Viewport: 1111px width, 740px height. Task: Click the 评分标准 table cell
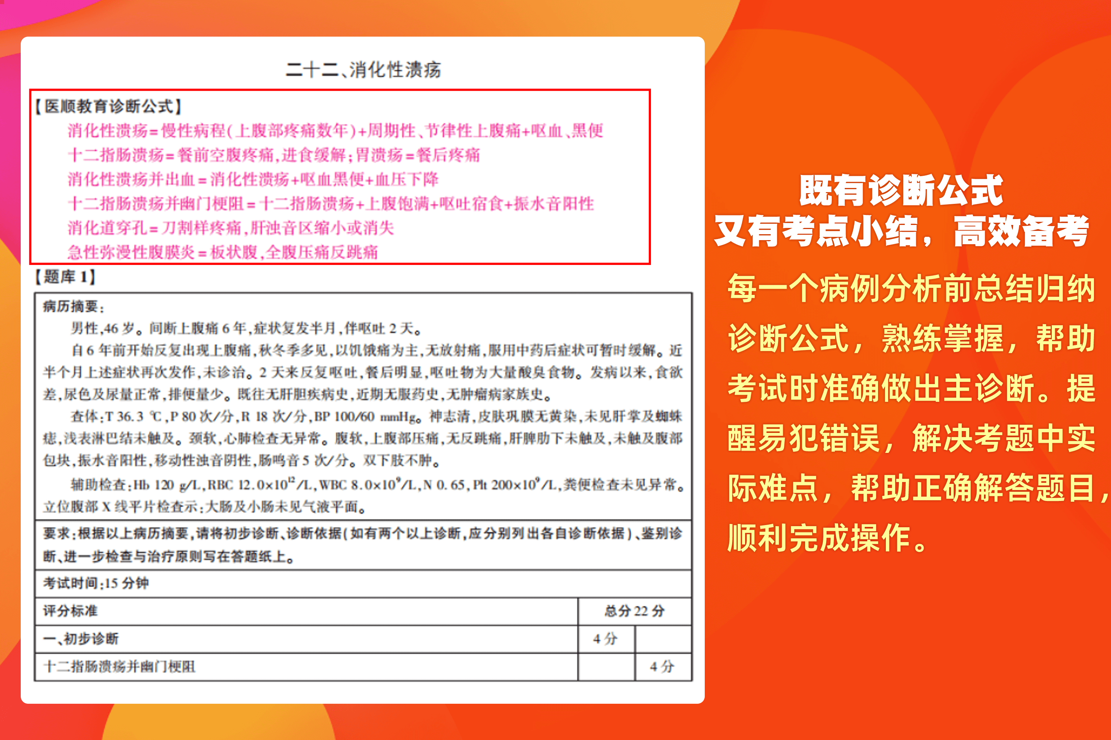point(307,611)
